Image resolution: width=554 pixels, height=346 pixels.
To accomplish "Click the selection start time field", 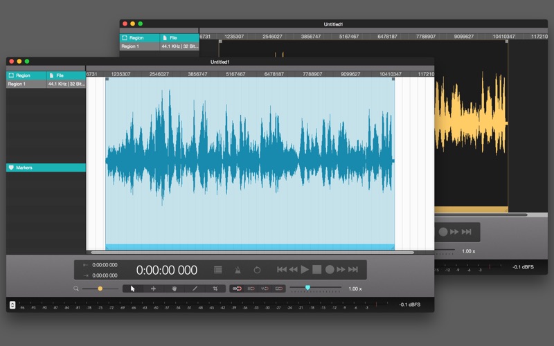I will pos(105,265).
